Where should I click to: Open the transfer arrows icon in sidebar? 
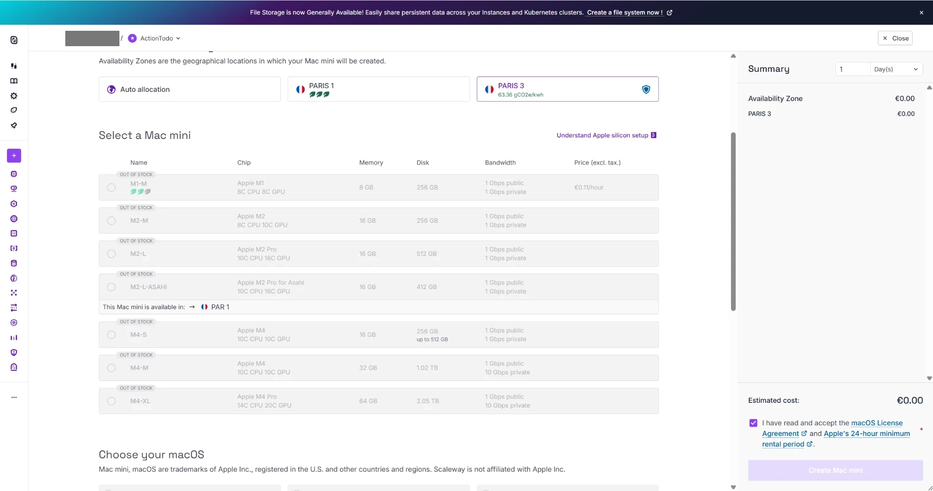pos(14,308)
